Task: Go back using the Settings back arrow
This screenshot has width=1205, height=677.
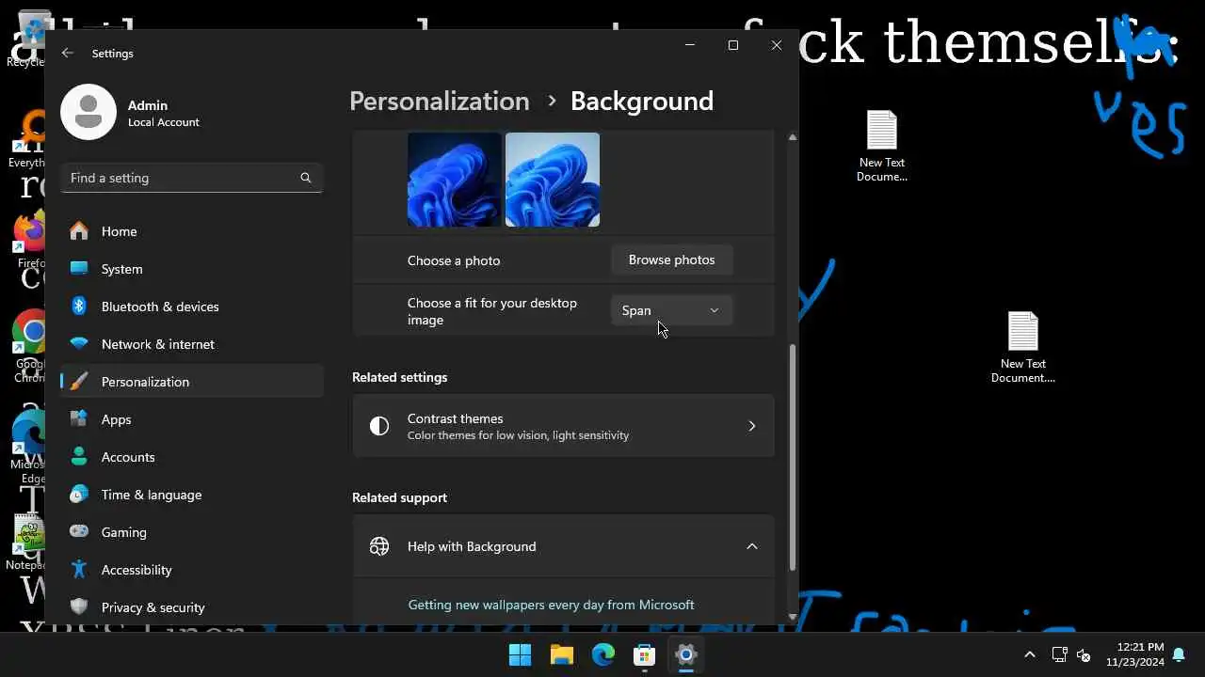Action: tap(67, 54)
